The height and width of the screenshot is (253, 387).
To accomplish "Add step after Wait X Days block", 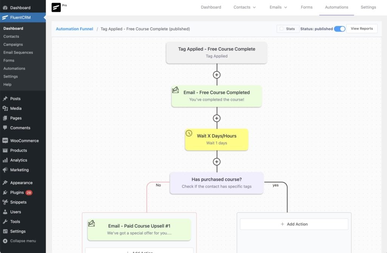I will tap(217, 162).
